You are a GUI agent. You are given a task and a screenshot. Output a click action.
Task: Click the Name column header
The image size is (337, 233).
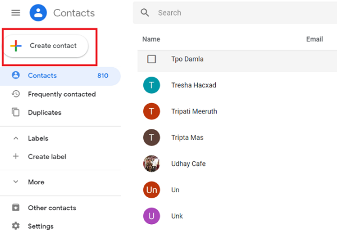tap(151, 39)
